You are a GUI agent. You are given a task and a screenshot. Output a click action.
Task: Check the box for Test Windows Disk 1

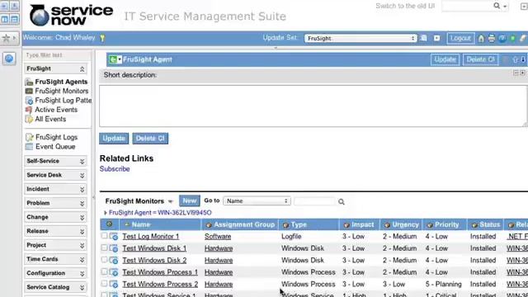point(105,247)
